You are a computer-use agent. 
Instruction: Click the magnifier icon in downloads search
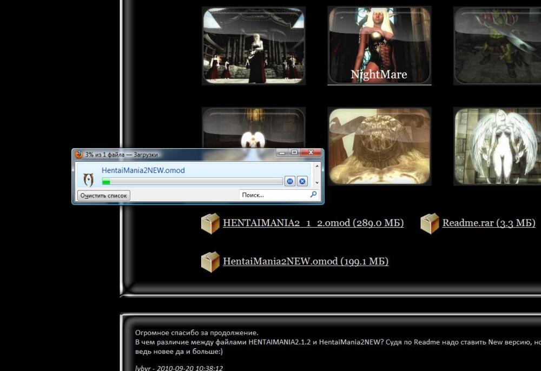point(313,195)
